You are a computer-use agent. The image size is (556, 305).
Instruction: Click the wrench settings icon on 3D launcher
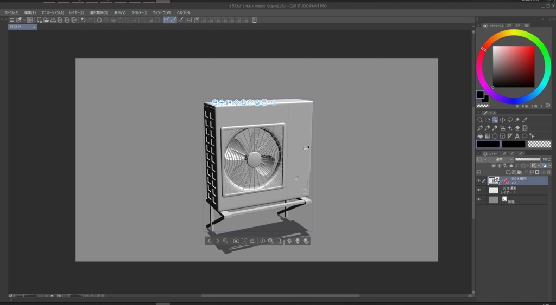225,241
